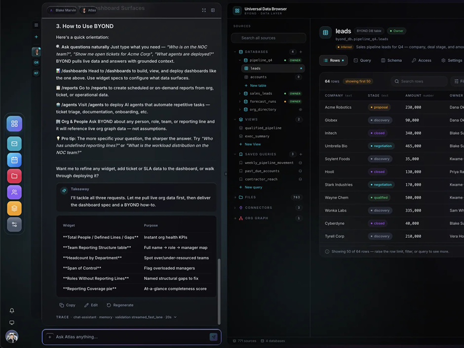The image size is (464, 348).
Task: Create a New table under pipeline_q4
Action: [255, 86]
